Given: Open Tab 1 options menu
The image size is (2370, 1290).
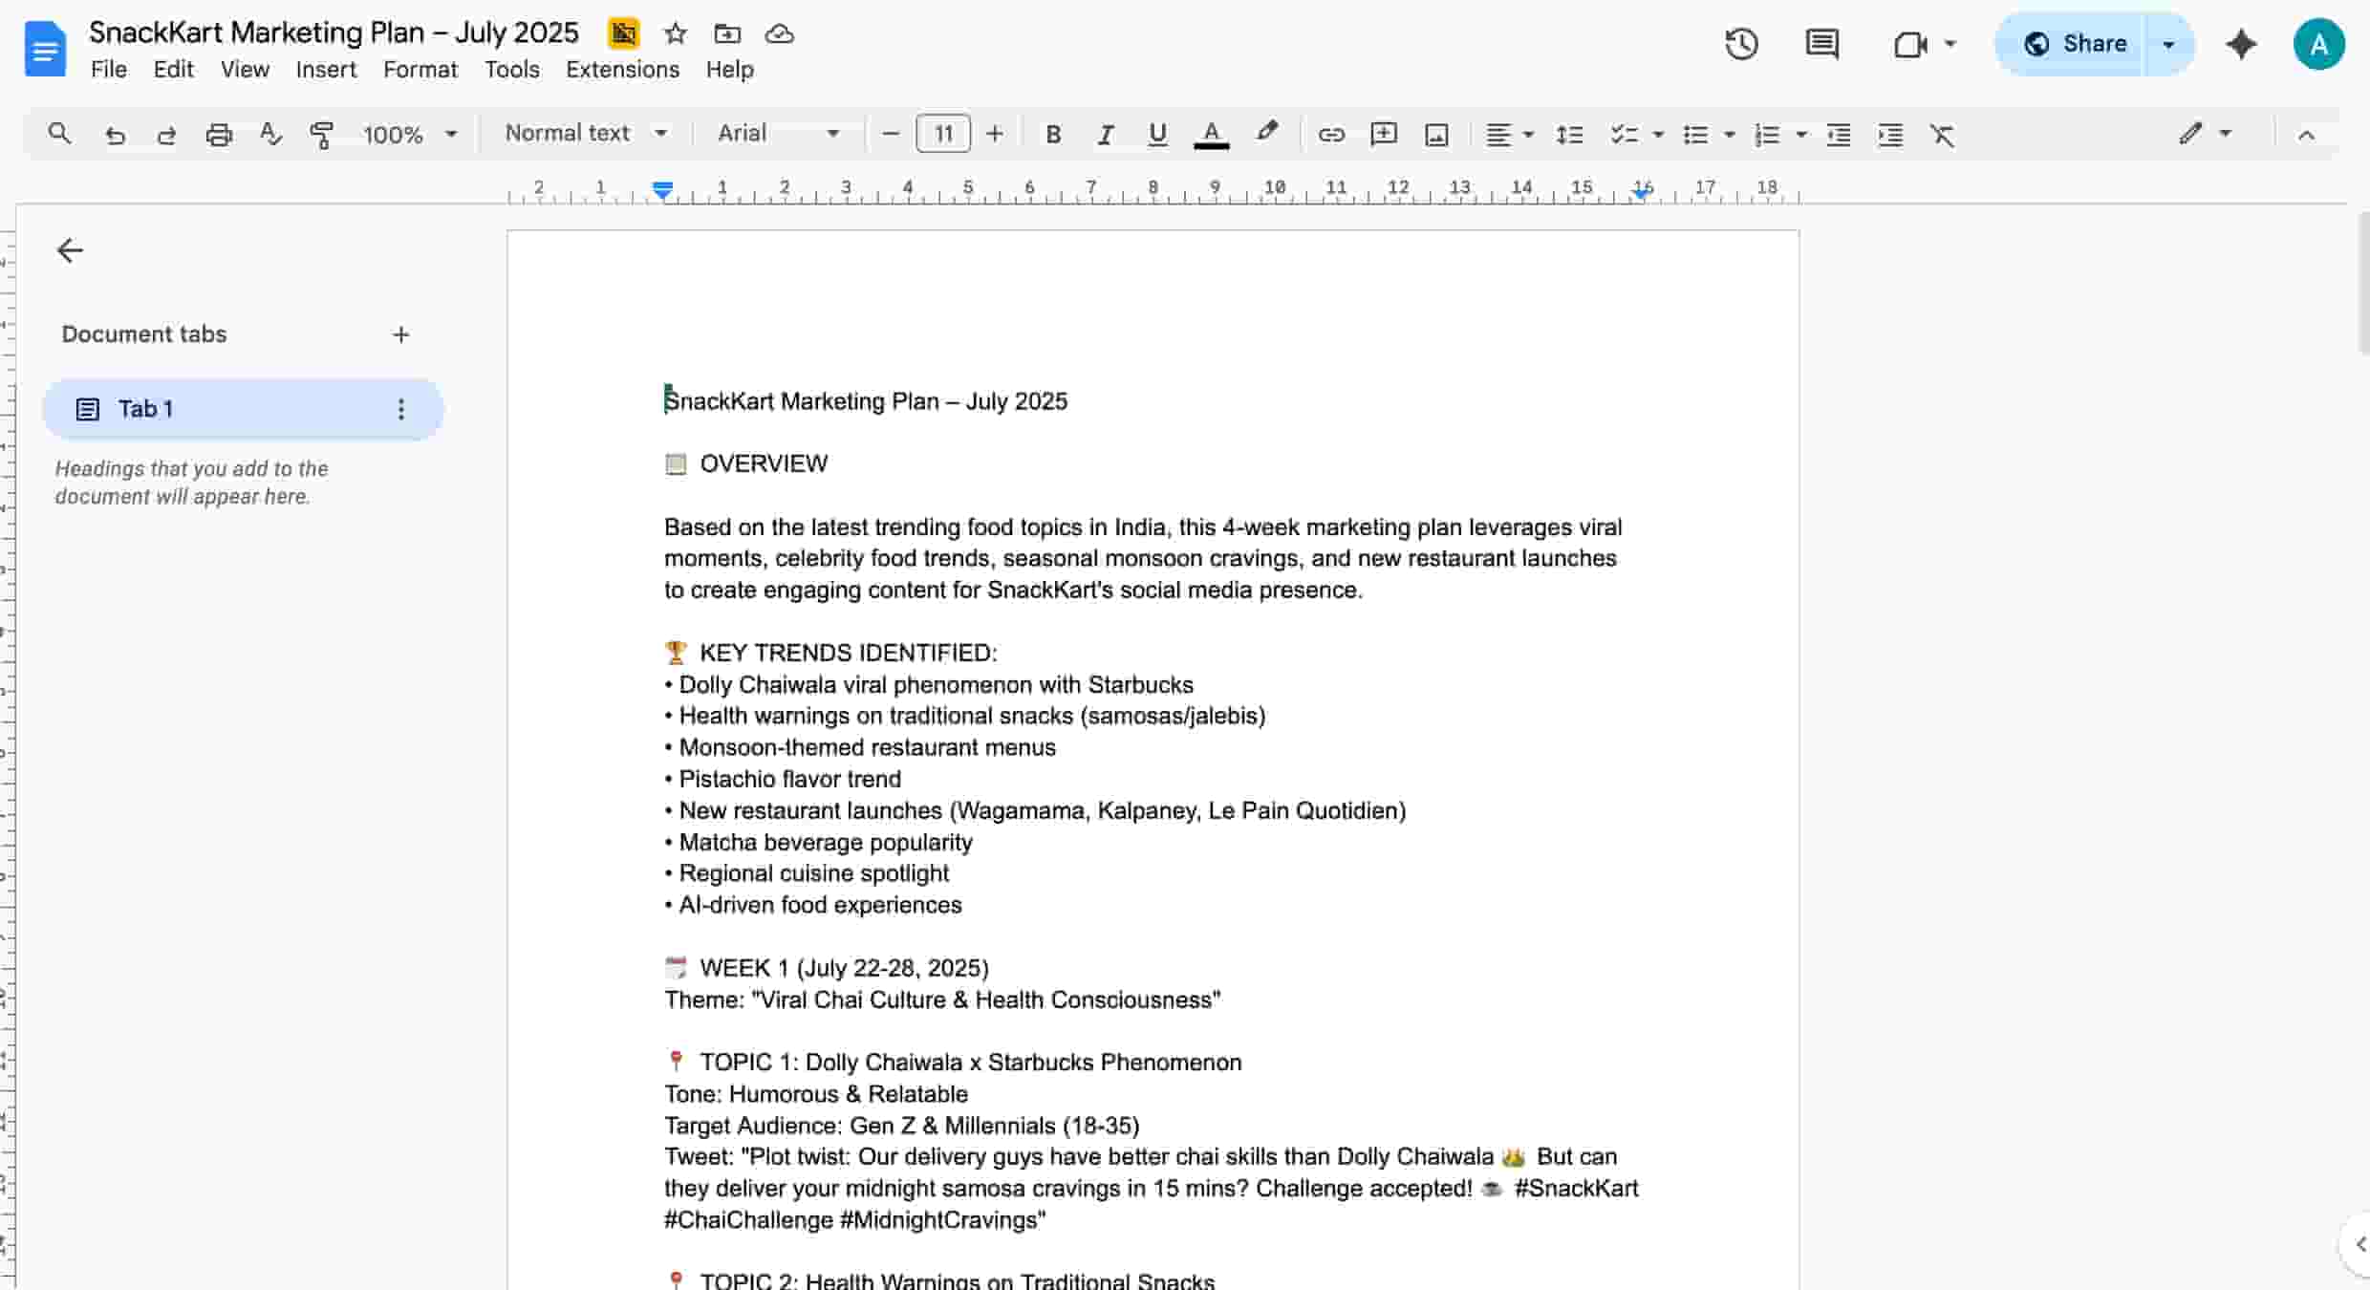Looking at the screenshot, I should (x=401, y=409).
